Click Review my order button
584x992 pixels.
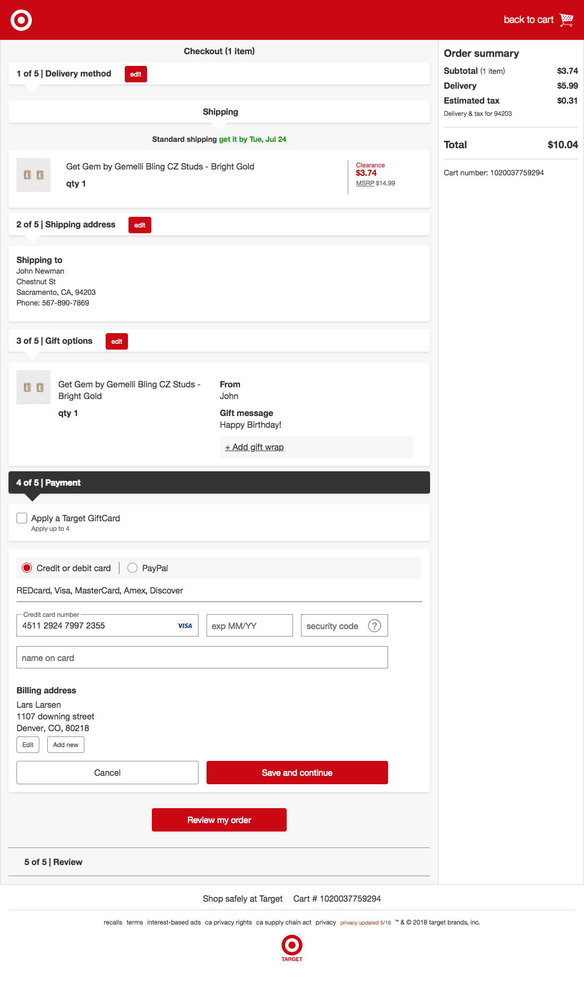[x=219, y=820]
